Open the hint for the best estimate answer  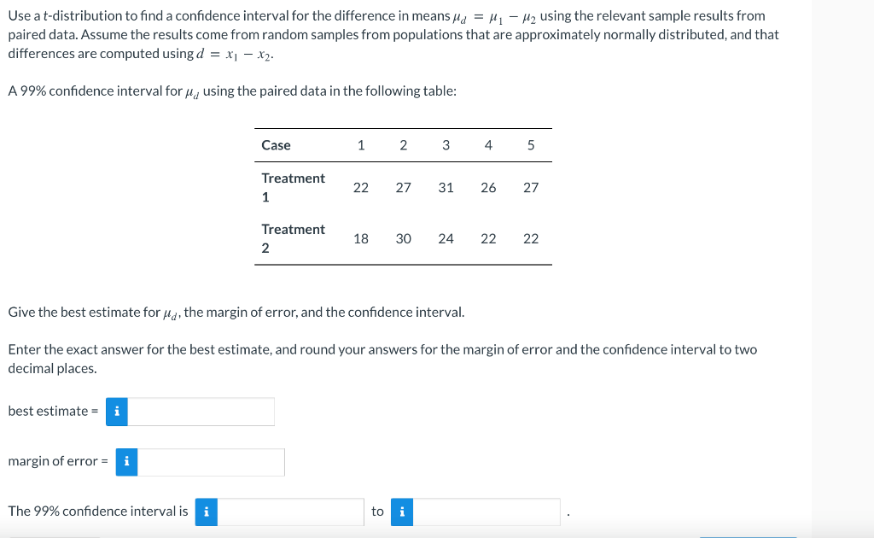click(x=116, y=411)
